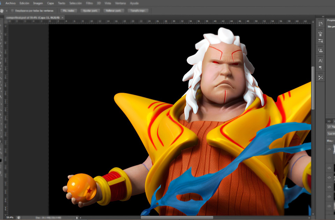Open the Selección menu
Viewport: 335px width, 220px height.
coord(75,3)
